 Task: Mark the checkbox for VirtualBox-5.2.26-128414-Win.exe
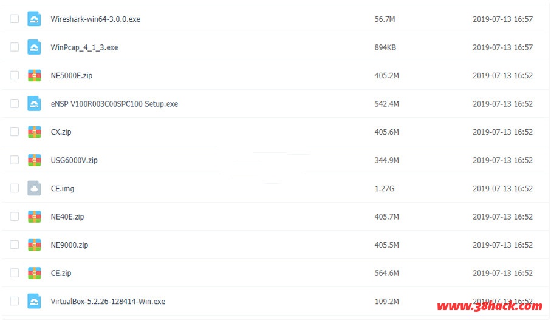coord(15,301)
